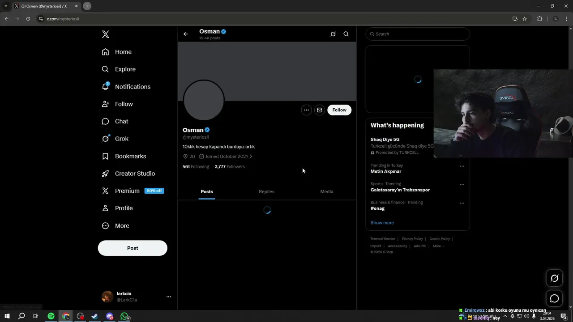
Task: Click the larkcia account avatar
Action: pyautogui.click(x=107, y=297)
